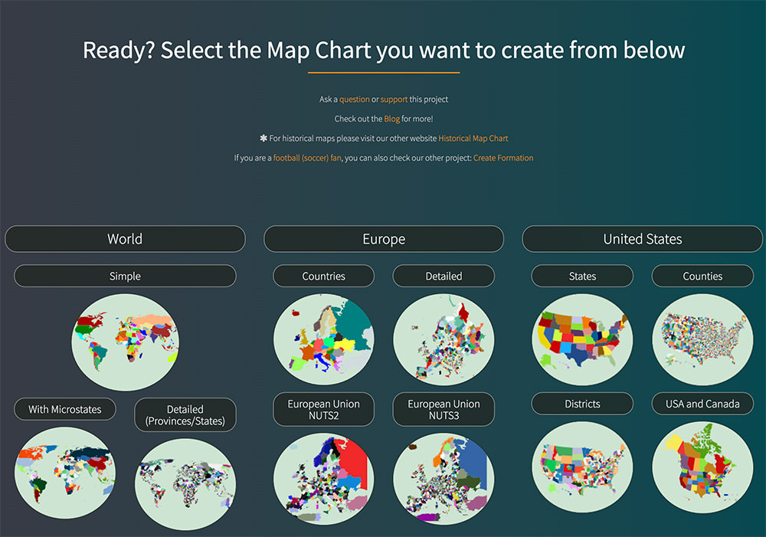The height and width of the screenshot is (537, 766).
Task: Click the Europe category header button
Action: coord(384,239)
